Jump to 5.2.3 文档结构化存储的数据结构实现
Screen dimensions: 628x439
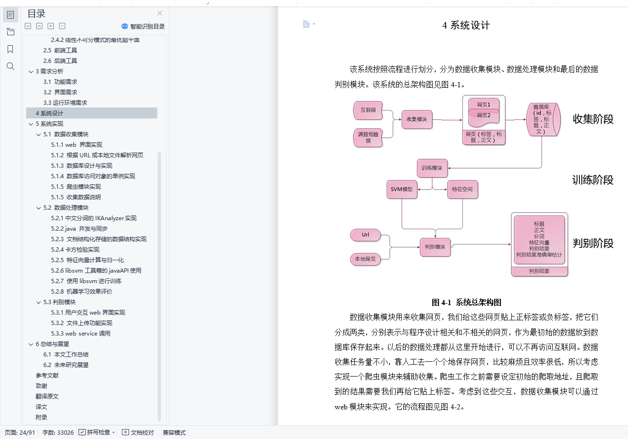[99, 239]
